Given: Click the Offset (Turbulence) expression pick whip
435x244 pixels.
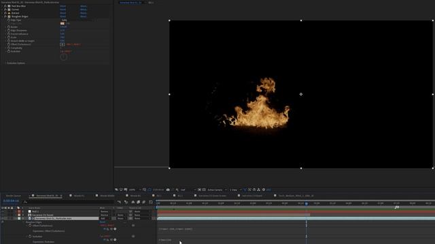Looking at the screenshot, I should [111, 229].
